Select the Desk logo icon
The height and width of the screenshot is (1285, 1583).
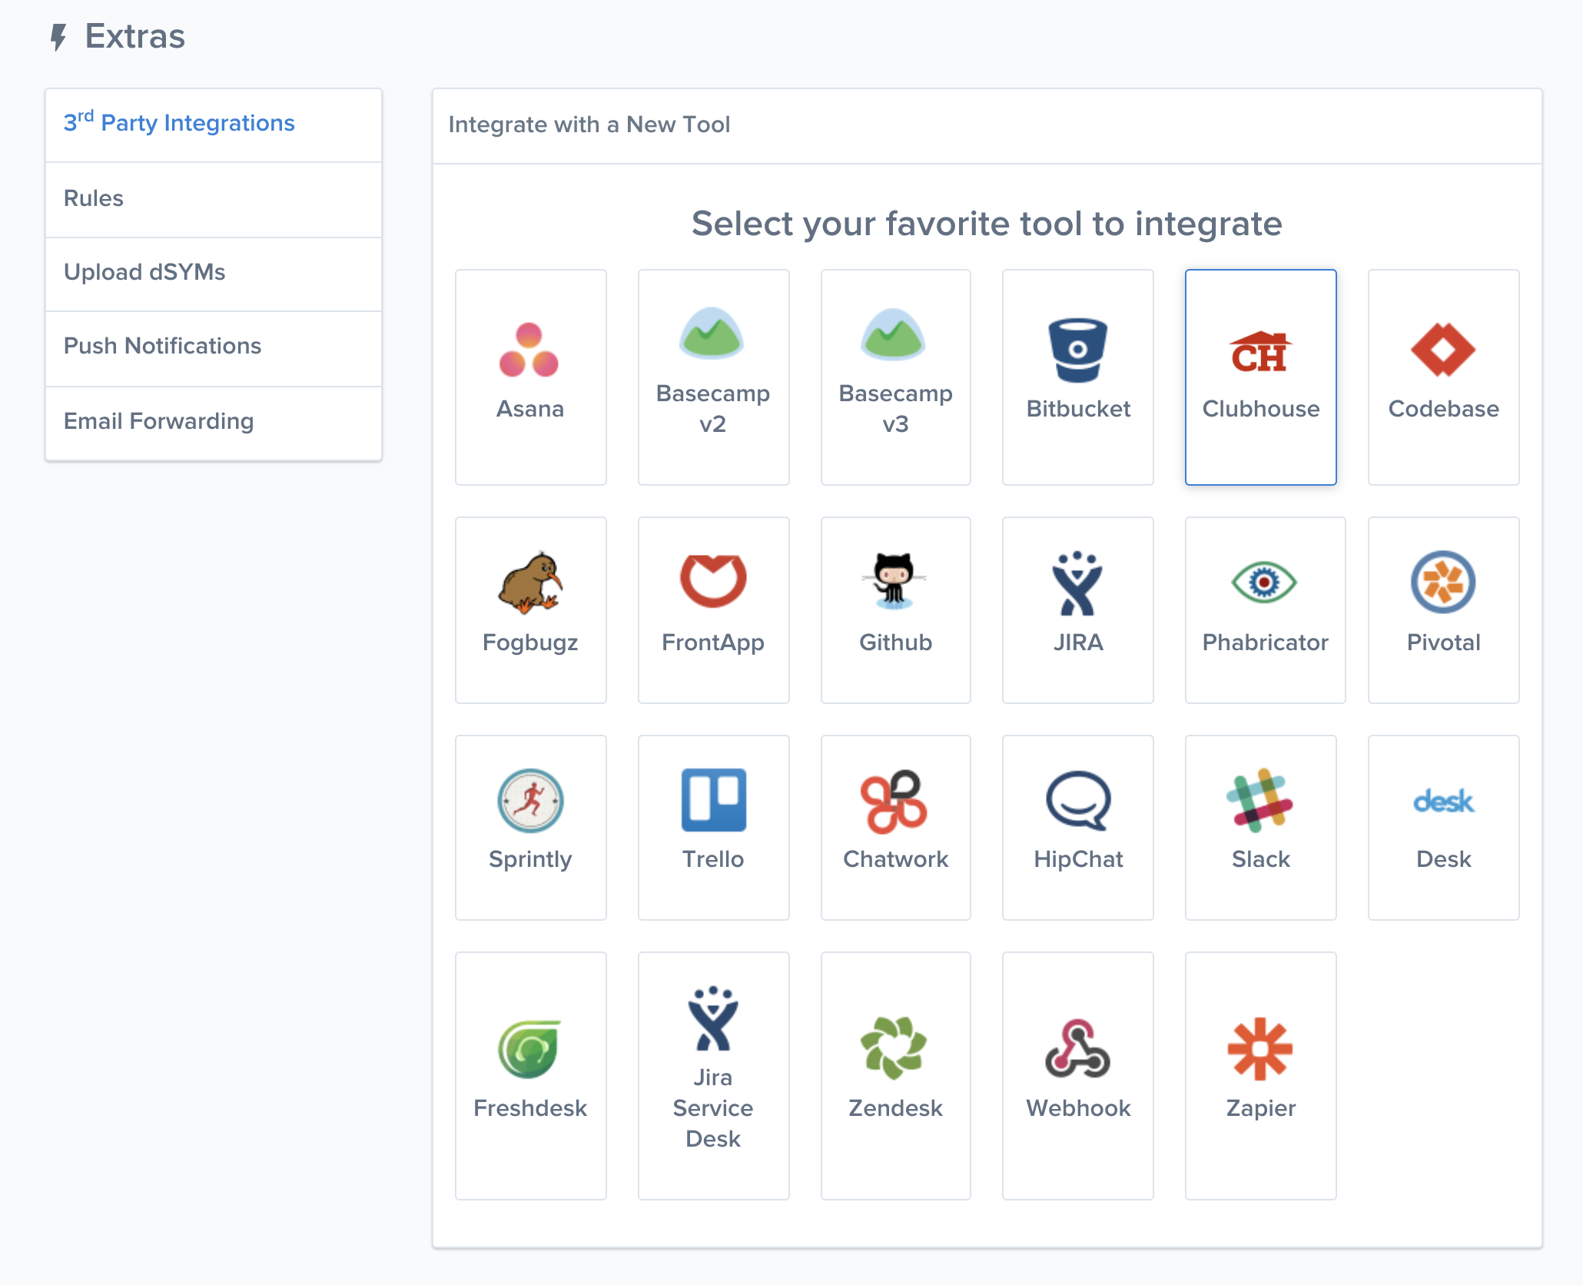coord(1443,802)
